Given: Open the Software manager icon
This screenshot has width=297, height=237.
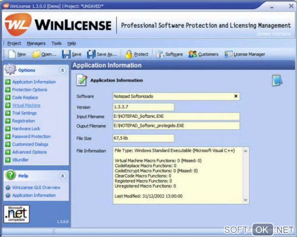Looking at the screenshot, I should (x=160, y=54).
